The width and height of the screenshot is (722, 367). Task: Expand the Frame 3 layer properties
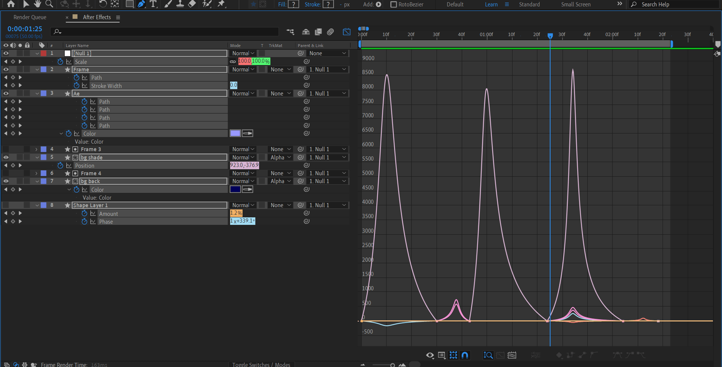(x=36, y=149)
